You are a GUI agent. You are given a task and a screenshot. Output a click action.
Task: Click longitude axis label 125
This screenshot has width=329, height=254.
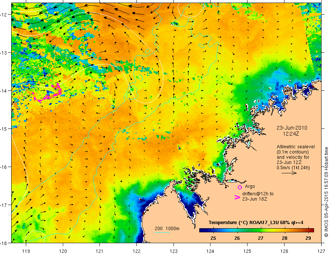[247, 251]
